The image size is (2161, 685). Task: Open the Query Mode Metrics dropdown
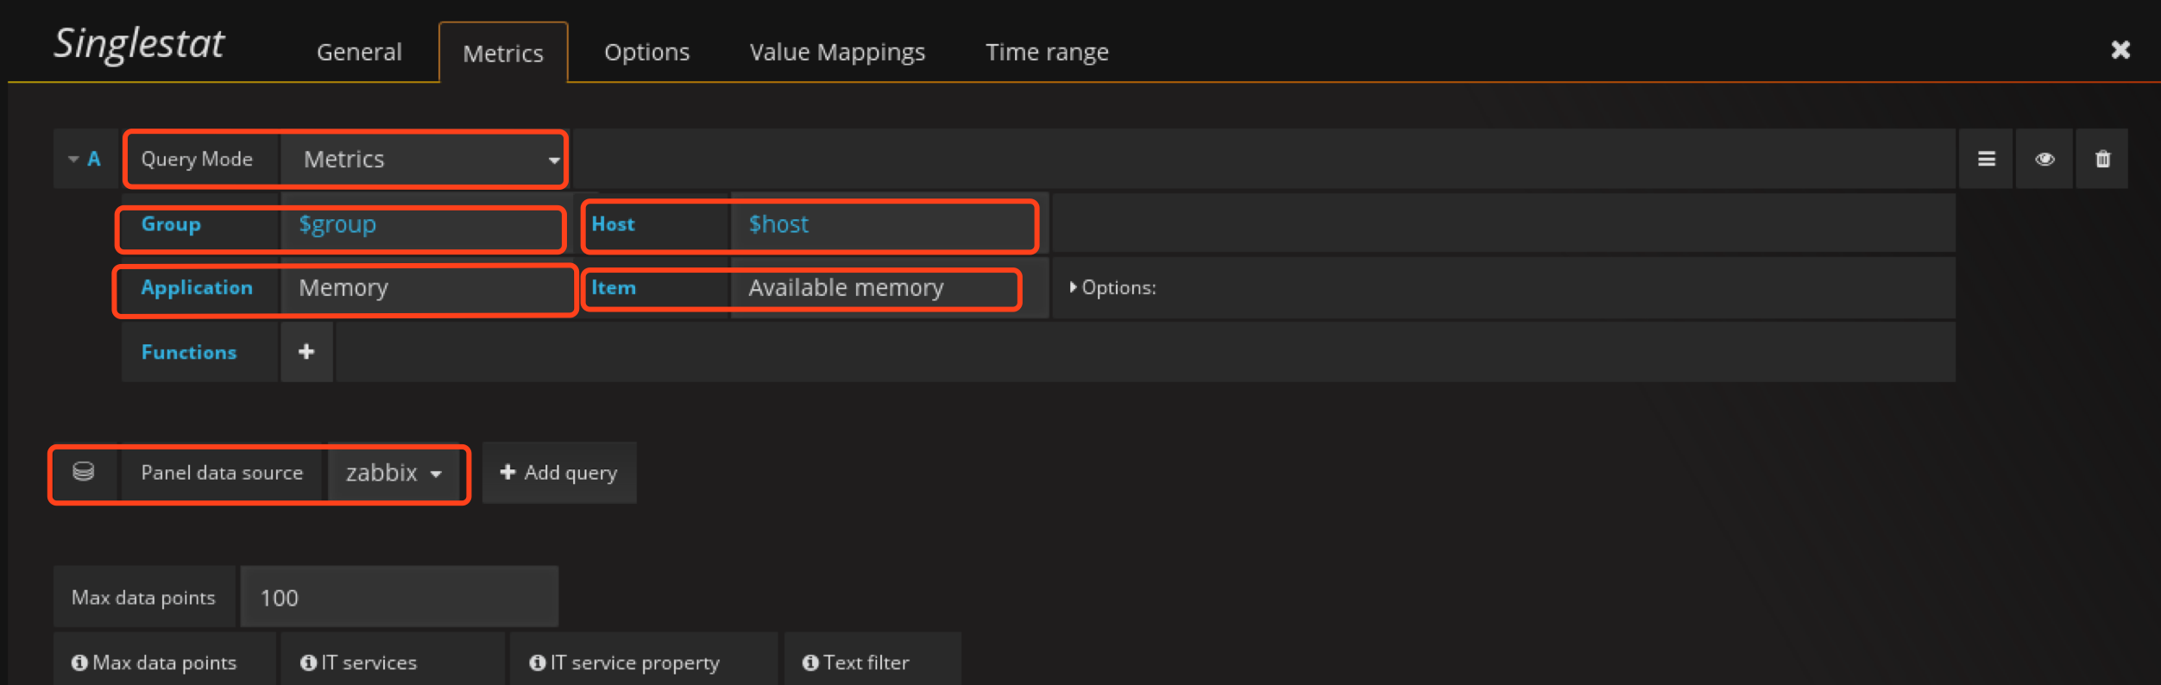(x=423, y=159)
